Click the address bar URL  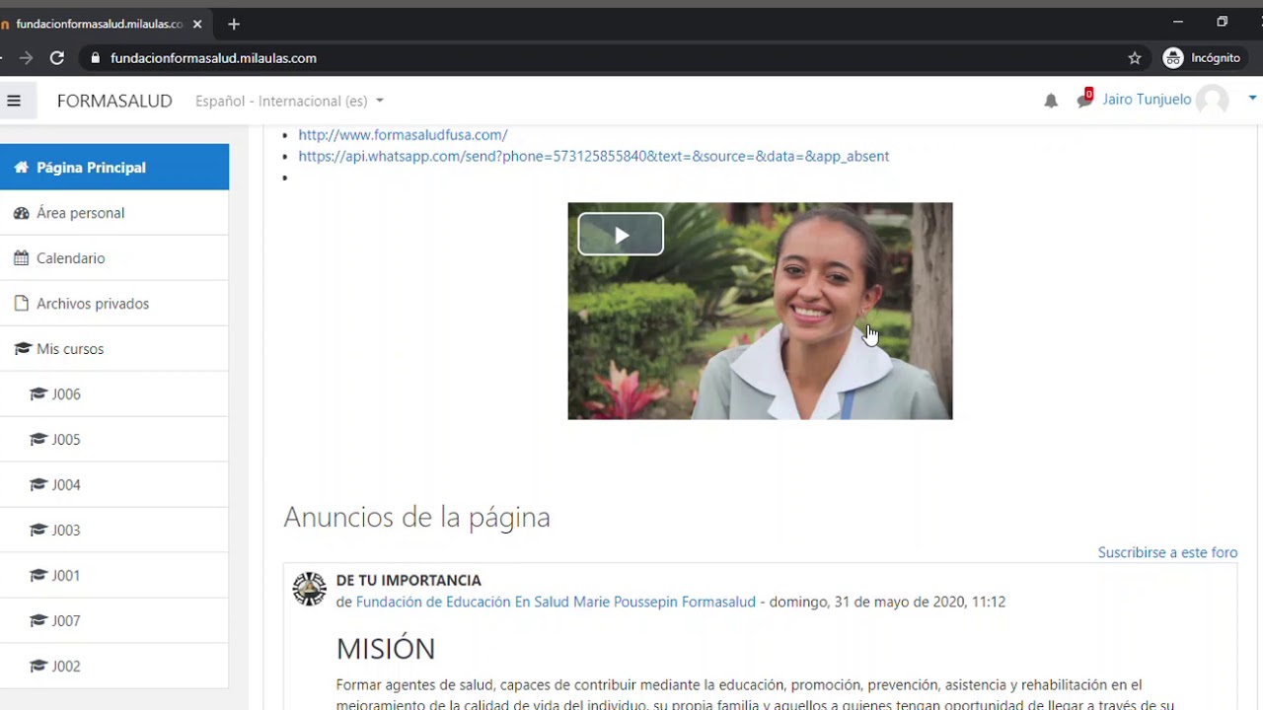click(213, 58)
